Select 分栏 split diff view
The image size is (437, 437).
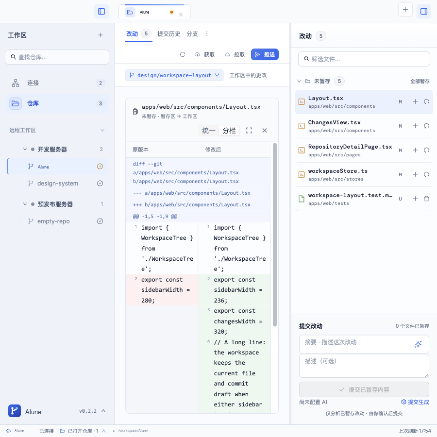pos(229,131)
